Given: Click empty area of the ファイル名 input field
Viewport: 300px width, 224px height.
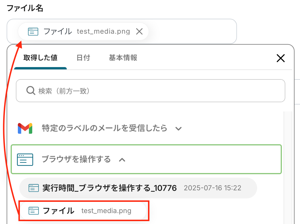Looking at the screenshot, I should tap(193, 31).
